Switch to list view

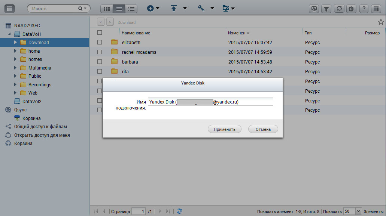pyautogui.click(x=119, y=9)
